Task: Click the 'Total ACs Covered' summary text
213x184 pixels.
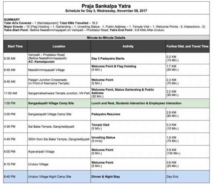Action: (x=31, y=23)
